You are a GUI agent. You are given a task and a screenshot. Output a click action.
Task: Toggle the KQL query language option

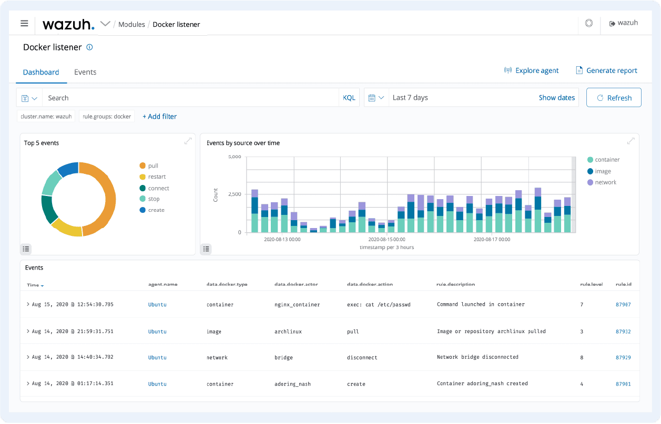[x=349, y=98]
